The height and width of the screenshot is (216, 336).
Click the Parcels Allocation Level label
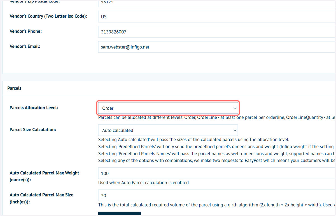pos(34,108)
